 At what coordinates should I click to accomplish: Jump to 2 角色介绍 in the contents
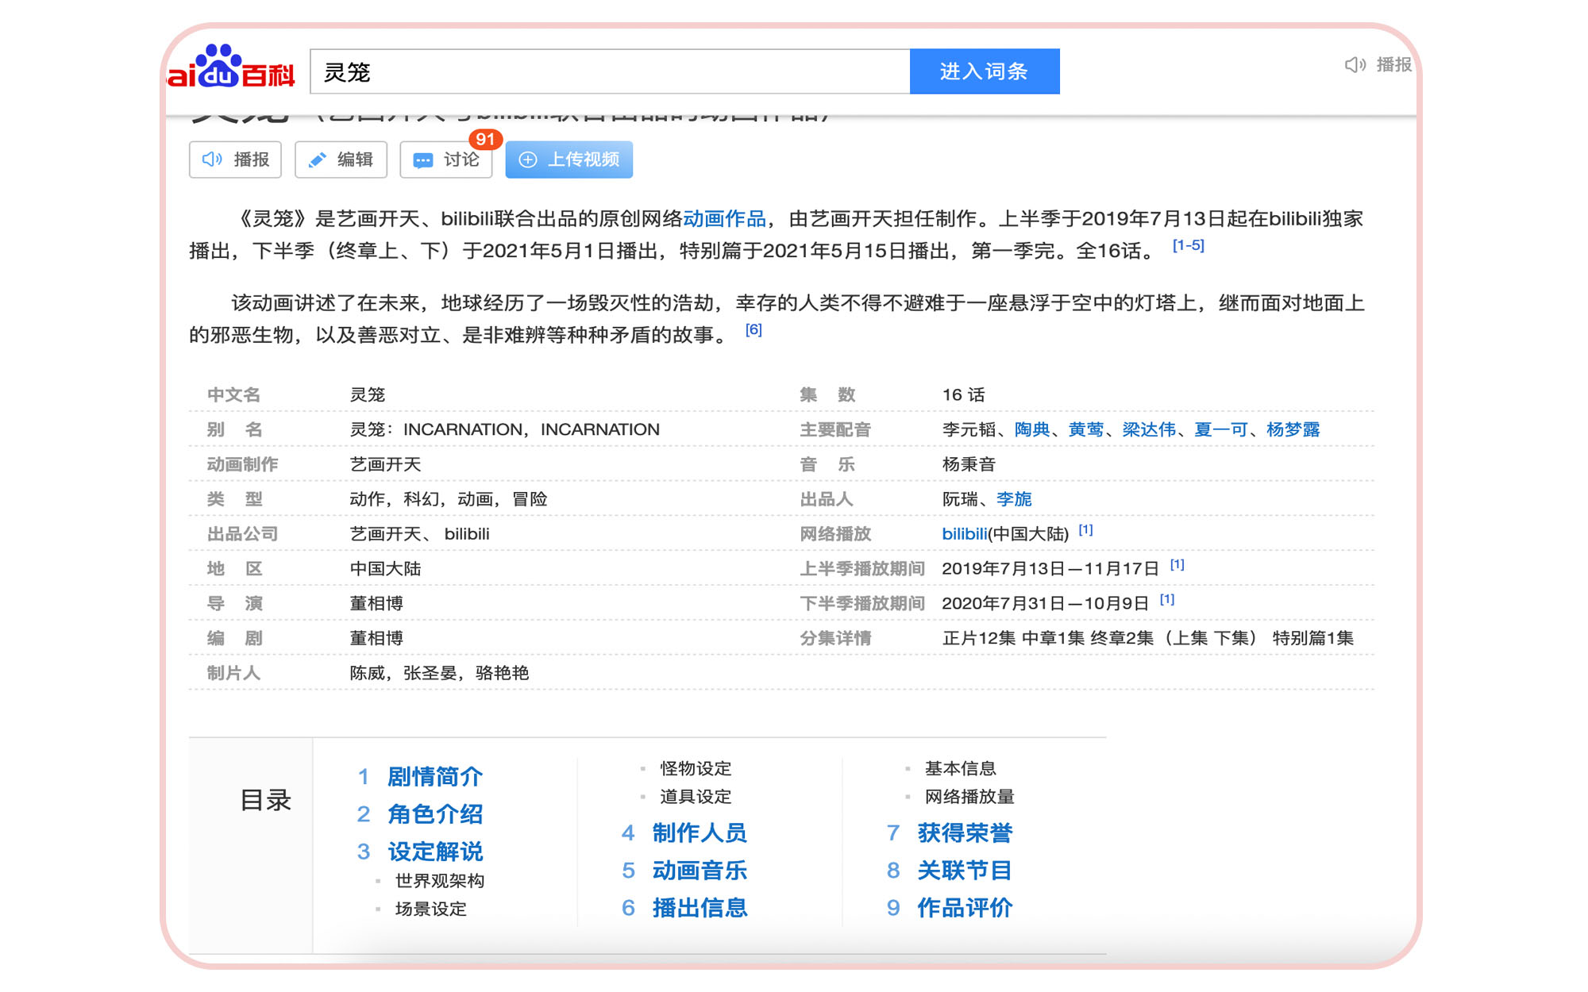point(420,813)
